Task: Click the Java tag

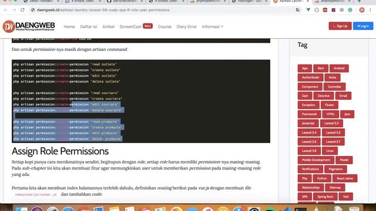Action: click(347, 114)
